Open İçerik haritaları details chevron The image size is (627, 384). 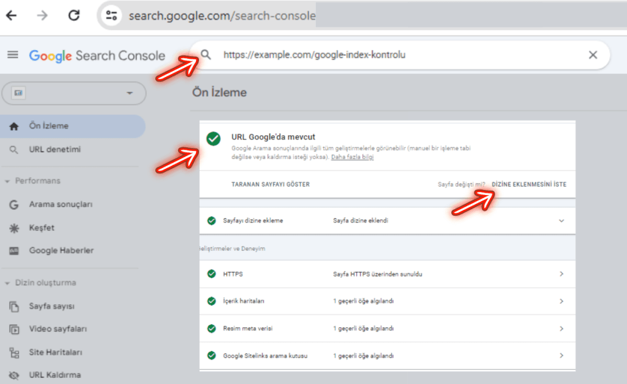click(x=561, y=301)
